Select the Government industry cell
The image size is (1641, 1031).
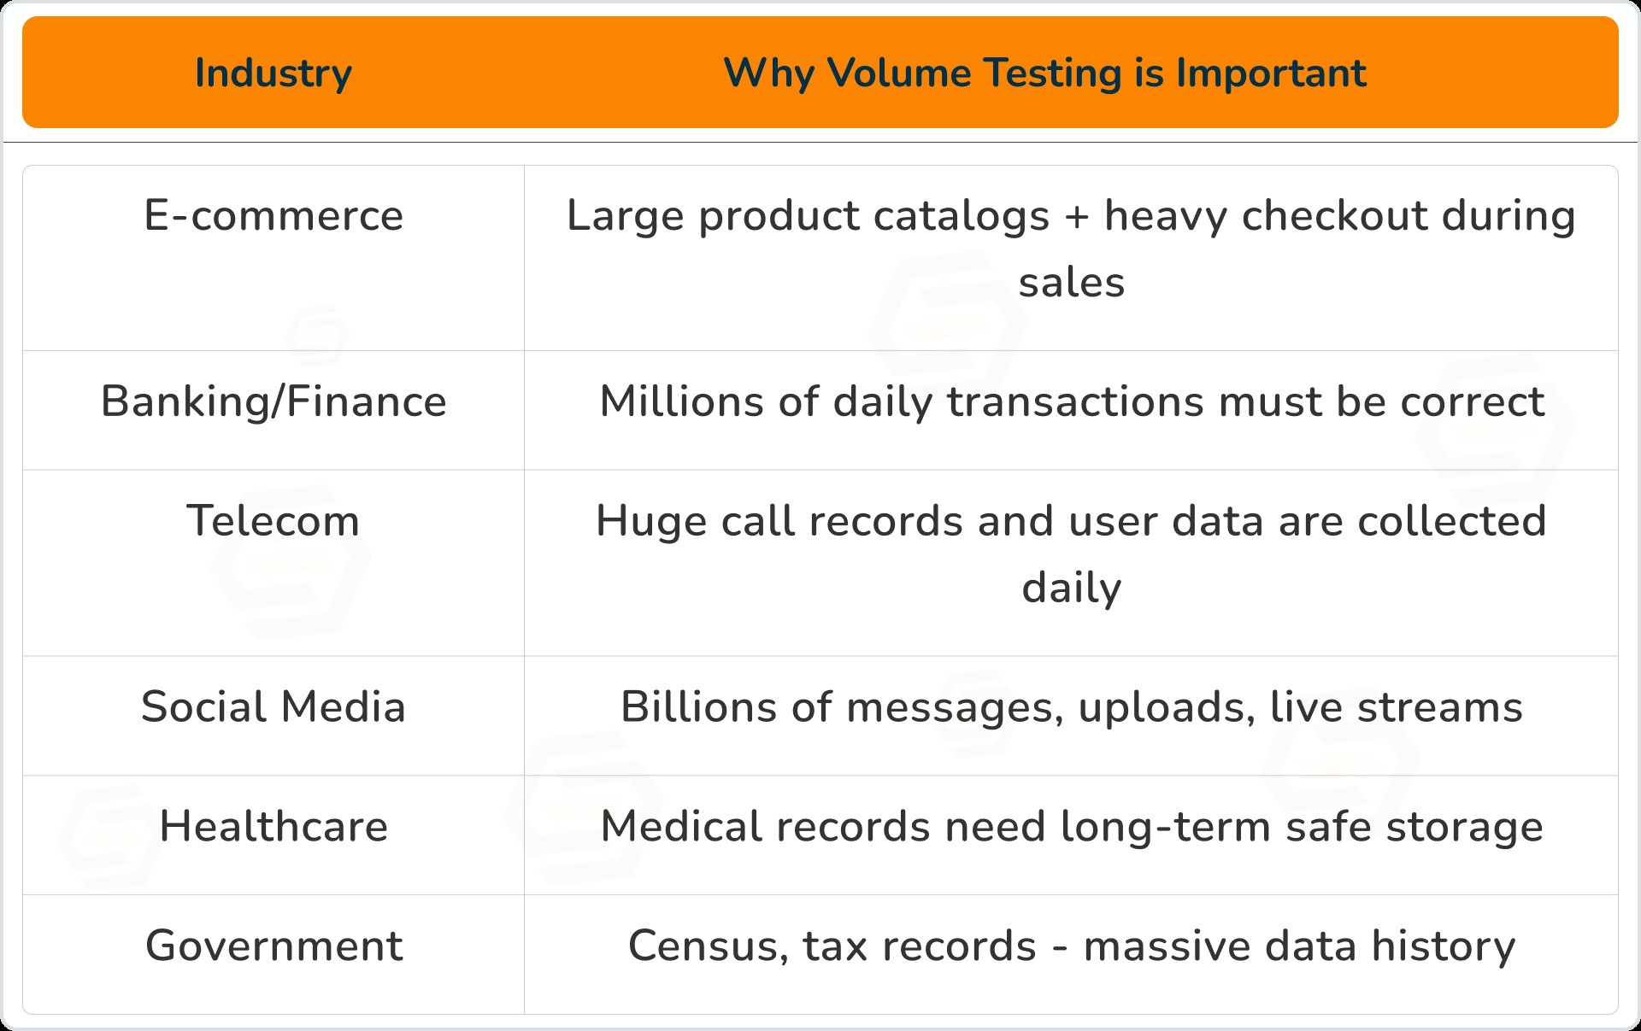click(273, 946)
